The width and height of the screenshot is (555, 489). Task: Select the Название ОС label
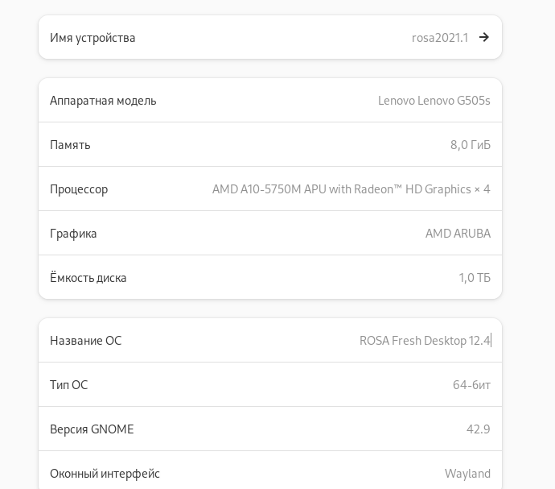85,341
